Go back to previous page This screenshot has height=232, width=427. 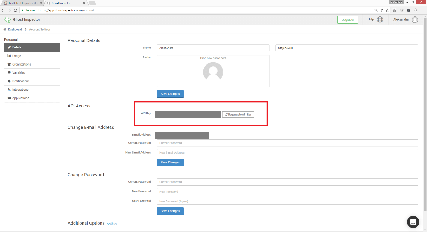tap(3, 10)
